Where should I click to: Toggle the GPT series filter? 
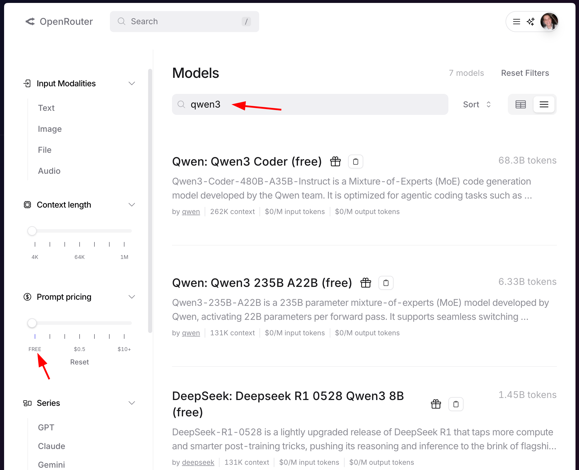coord(46,427)
